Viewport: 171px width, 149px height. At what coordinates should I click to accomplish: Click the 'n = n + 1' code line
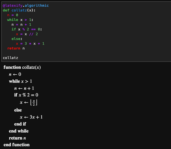coord(21,25)
